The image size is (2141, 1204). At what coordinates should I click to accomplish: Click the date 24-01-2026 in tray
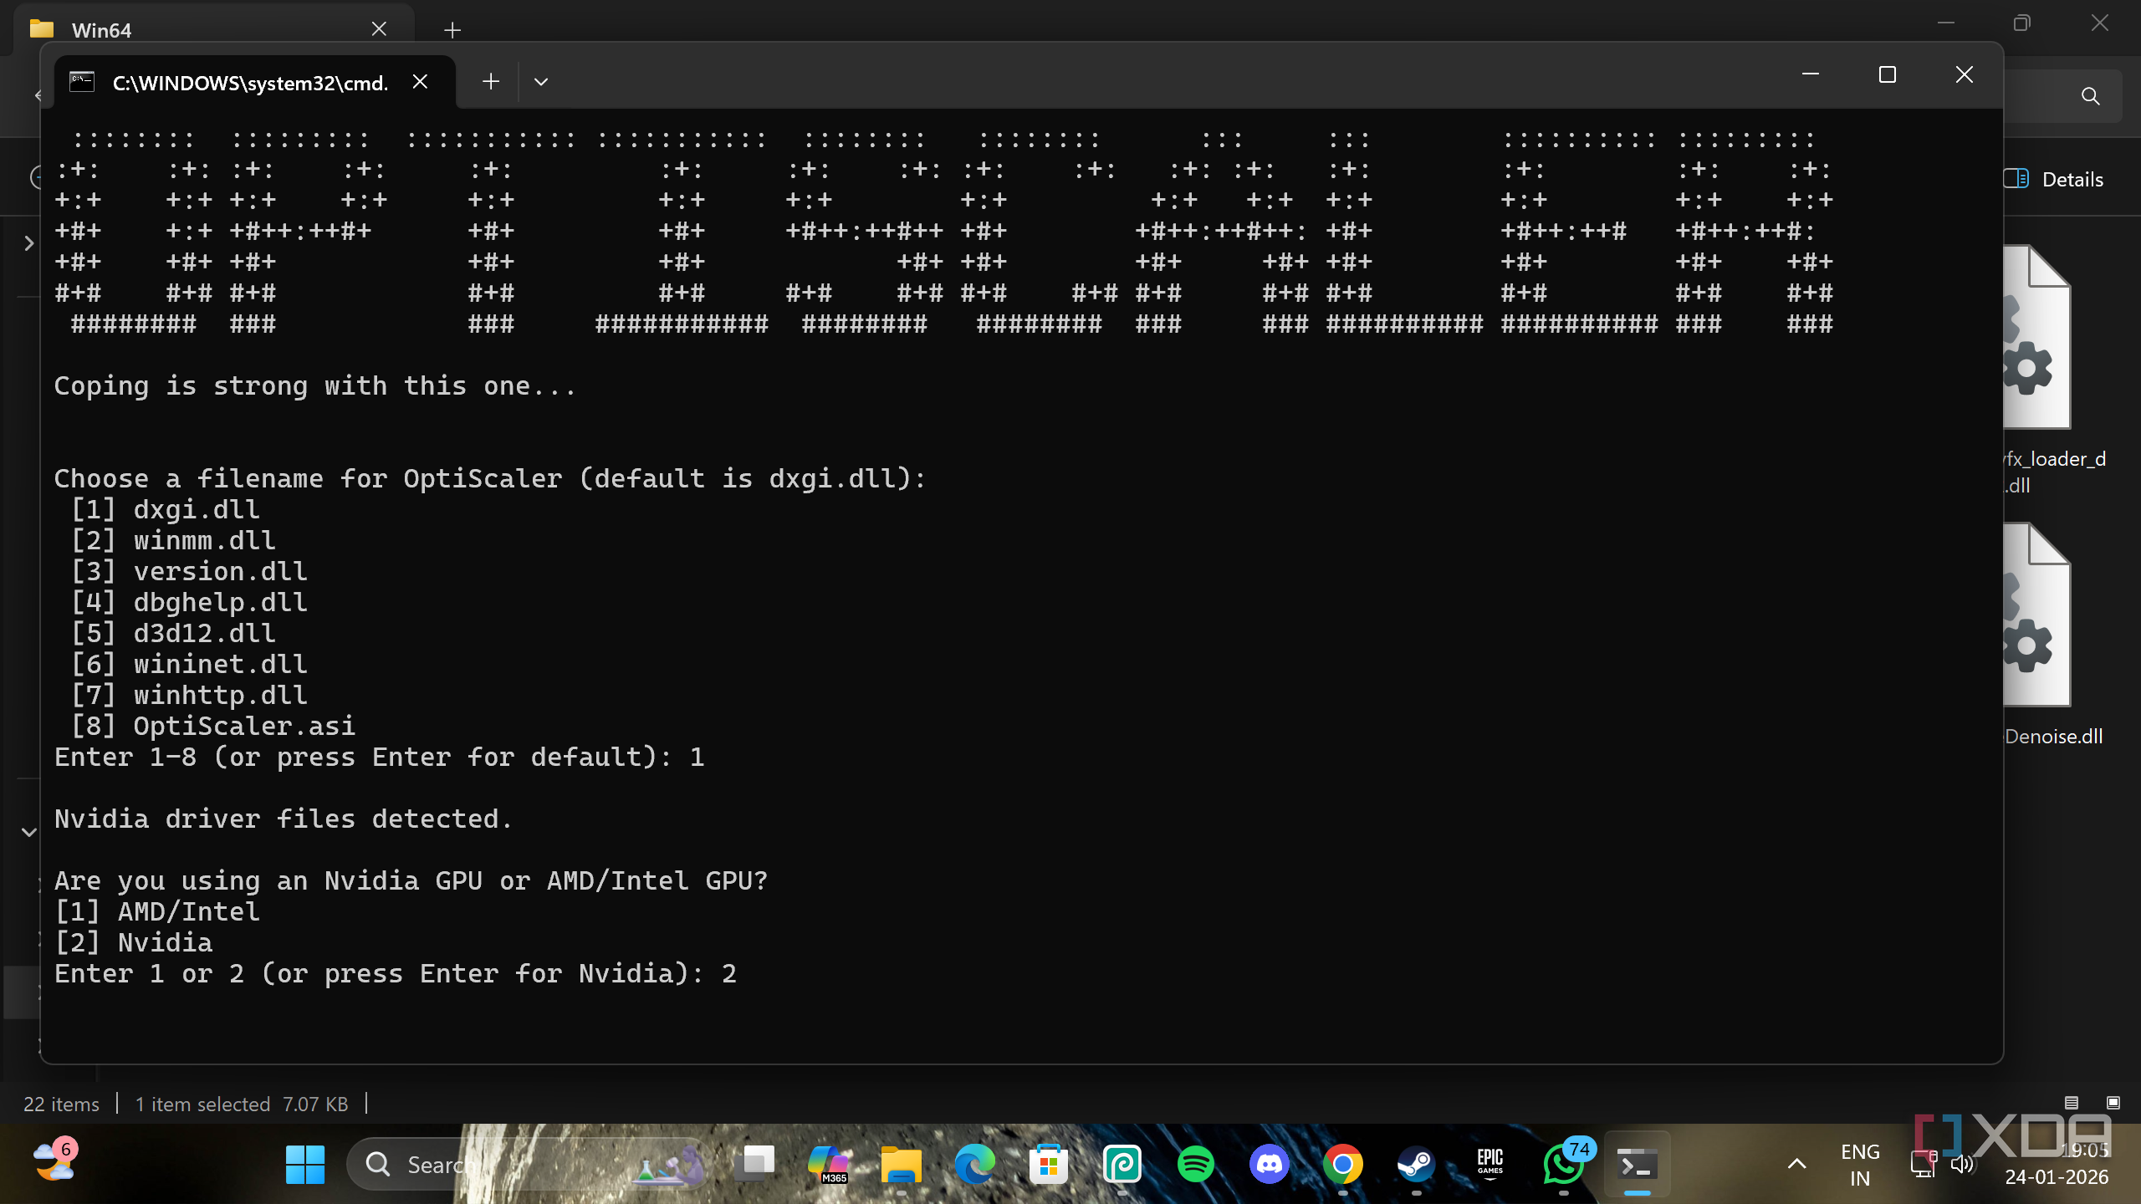2057,1177
